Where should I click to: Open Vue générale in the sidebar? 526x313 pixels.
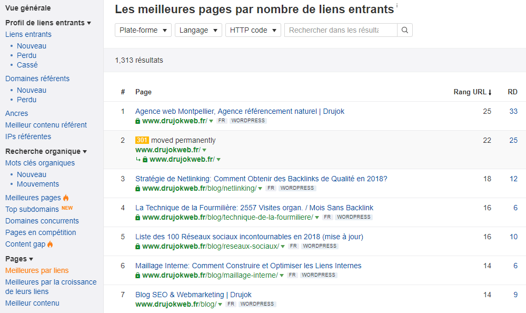click(x=28, y=8)
